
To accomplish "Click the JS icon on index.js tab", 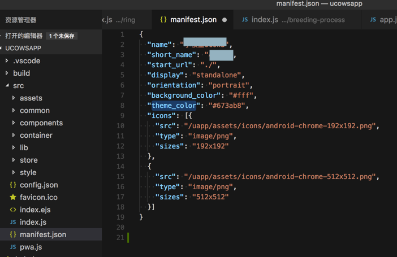I will [x=245, y=20].
